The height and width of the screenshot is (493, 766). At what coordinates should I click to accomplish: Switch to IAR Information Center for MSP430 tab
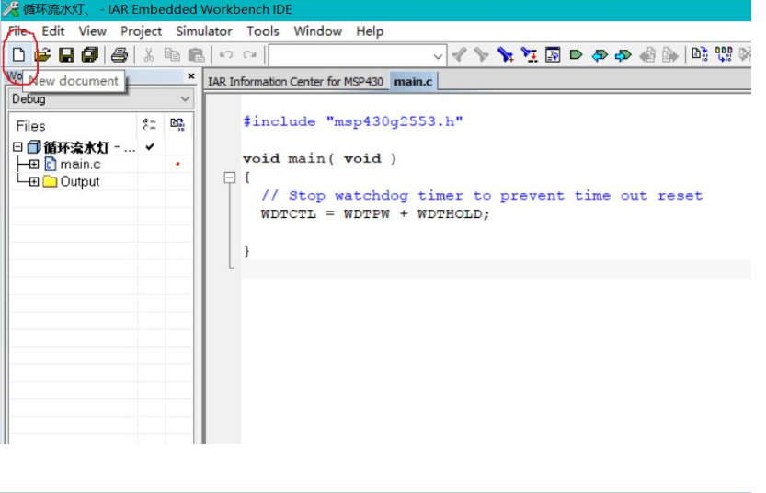(x=295, y=82)
